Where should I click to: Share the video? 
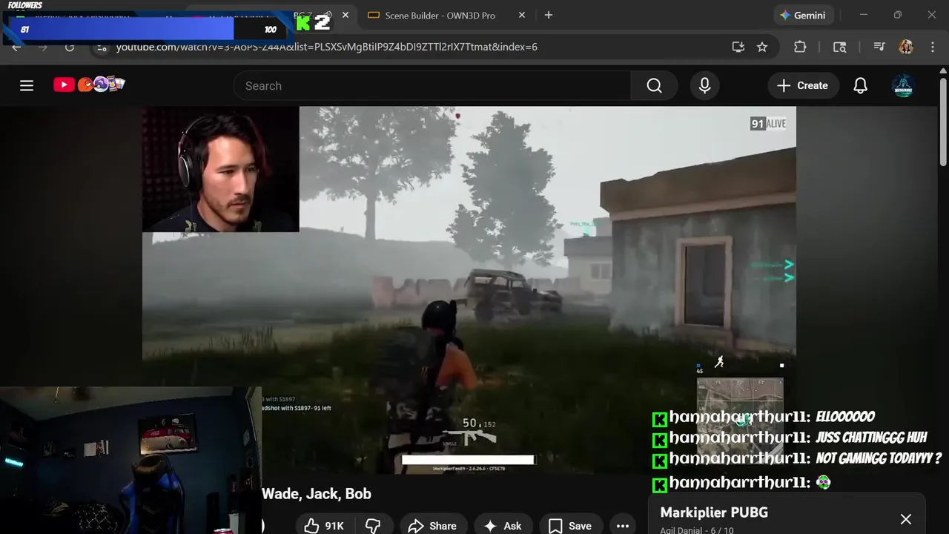point(432,525)
